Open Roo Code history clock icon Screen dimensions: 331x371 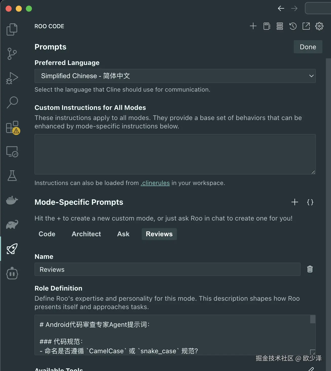point(293,26)
